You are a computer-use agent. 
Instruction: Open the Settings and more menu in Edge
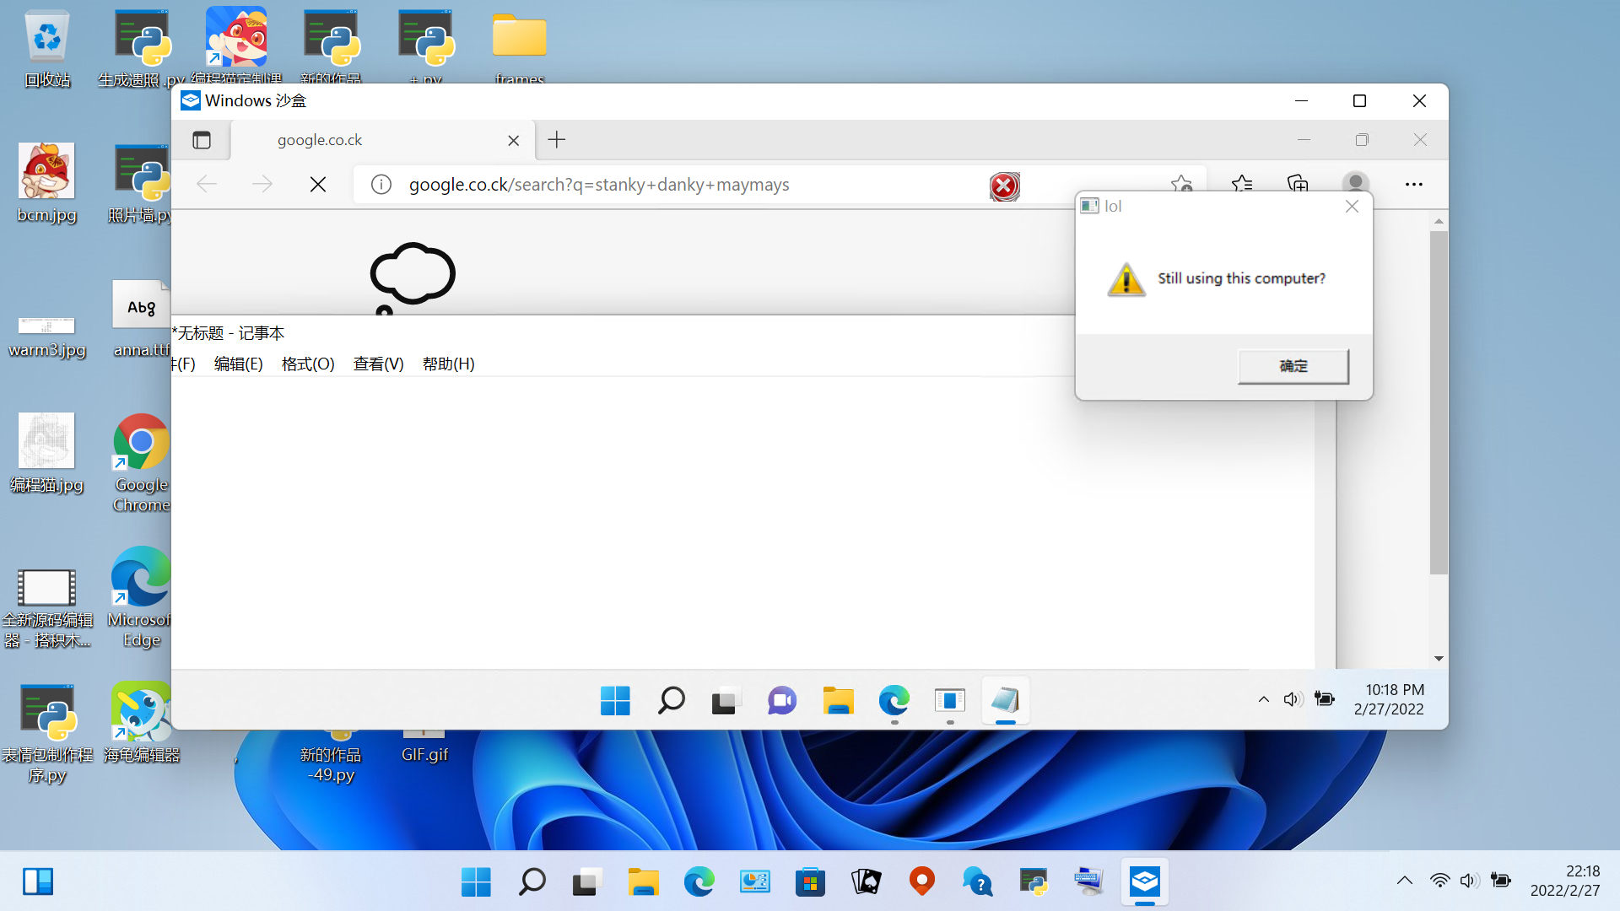coord(1414,184)
